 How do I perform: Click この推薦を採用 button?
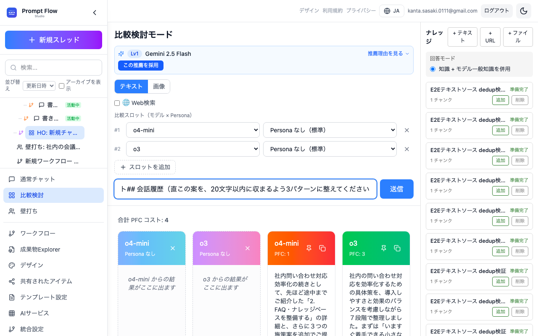141,66
